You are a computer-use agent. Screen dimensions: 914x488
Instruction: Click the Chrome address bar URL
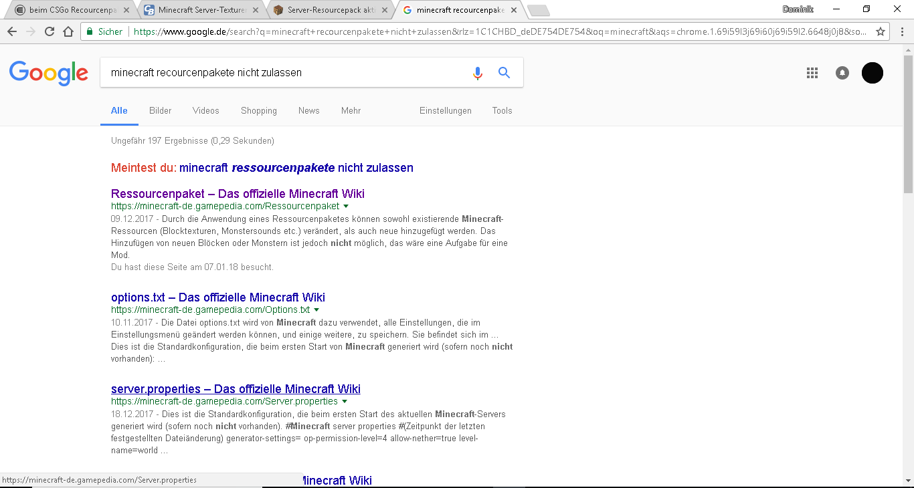pyautogui.click(x=500, y=31)
